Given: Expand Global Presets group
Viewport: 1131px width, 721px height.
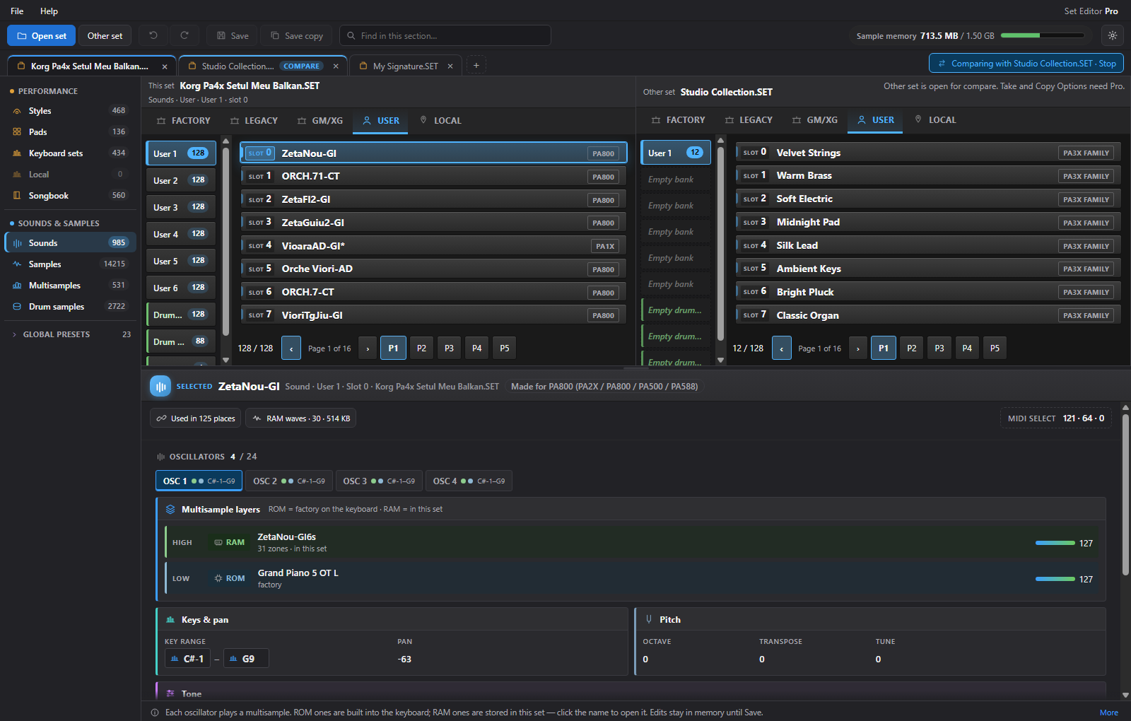Looking at the screenshot, I should pos(69,334).
